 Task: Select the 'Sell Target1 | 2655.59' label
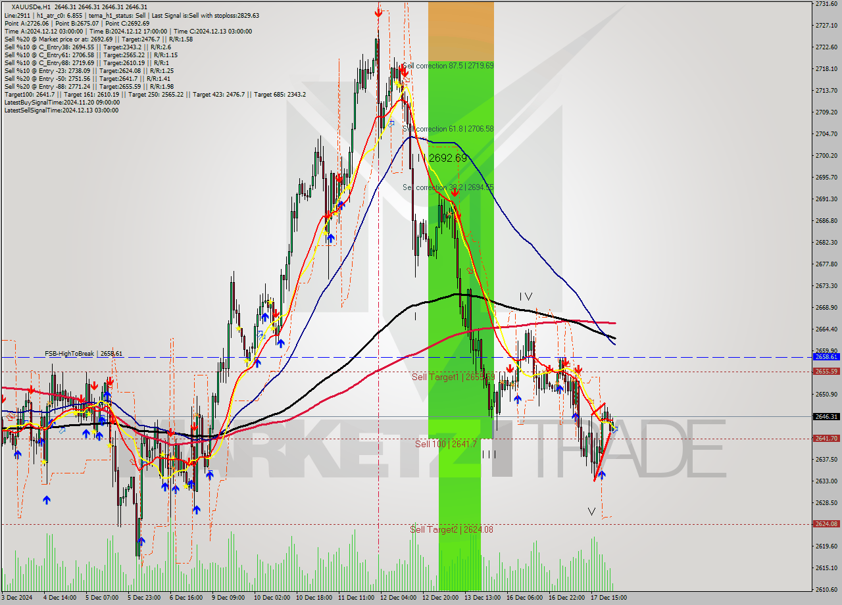[x=453, y=377]
